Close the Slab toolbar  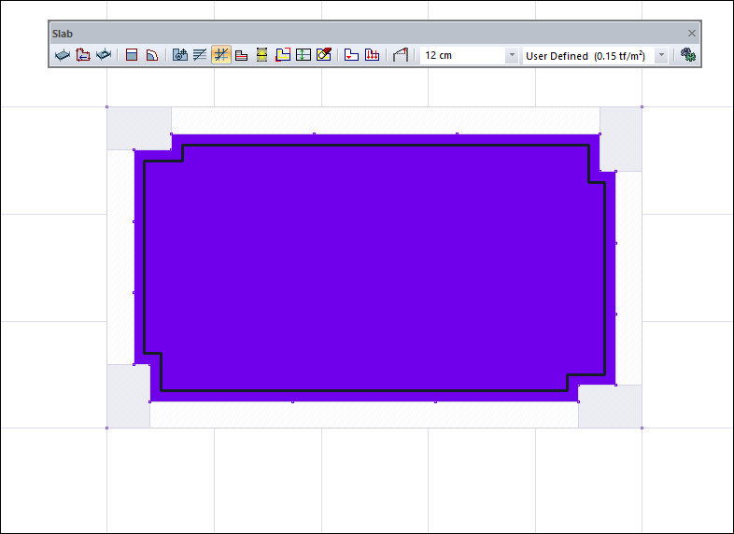pyautogui.click(x=692, y=33)
